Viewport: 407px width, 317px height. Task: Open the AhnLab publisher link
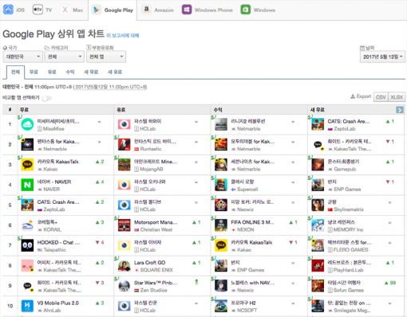click(x=52, y=311)
